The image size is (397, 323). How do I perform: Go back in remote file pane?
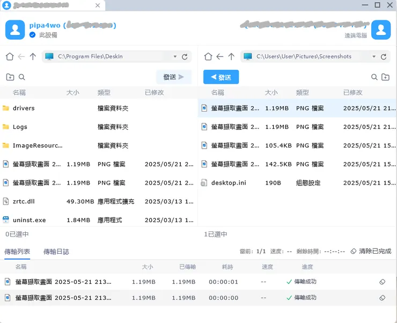tap(220, 56)
